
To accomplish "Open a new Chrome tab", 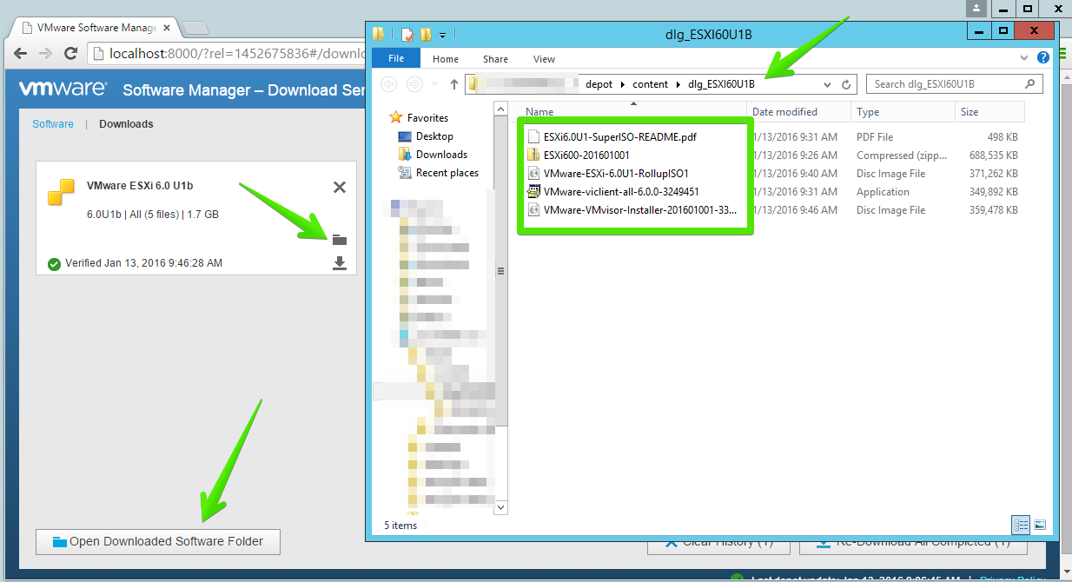I will (195, 28).
